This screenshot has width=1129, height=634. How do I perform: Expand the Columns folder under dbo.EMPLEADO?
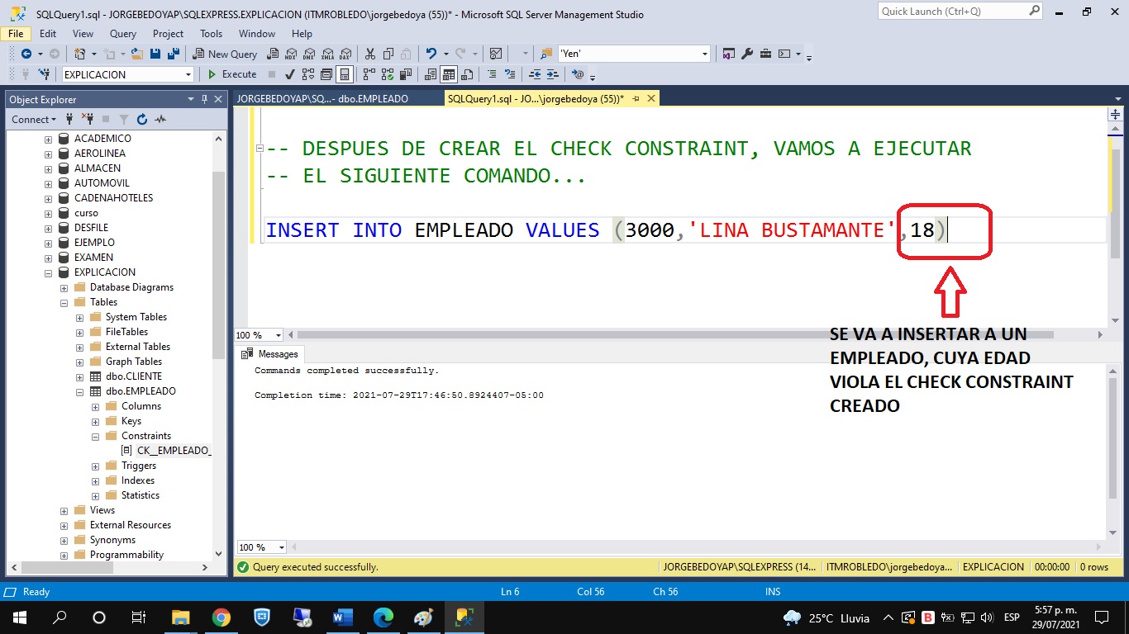click(x=96, y=406)
